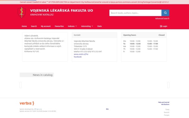Click the System version footer text
The height and width of the screenshot is (118, 189).
(x=38, y=111)
